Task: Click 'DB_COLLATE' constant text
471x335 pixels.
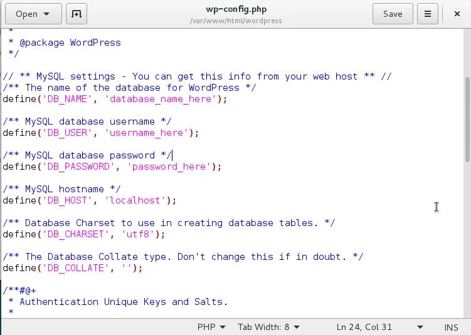Action: tap(76, 268)
